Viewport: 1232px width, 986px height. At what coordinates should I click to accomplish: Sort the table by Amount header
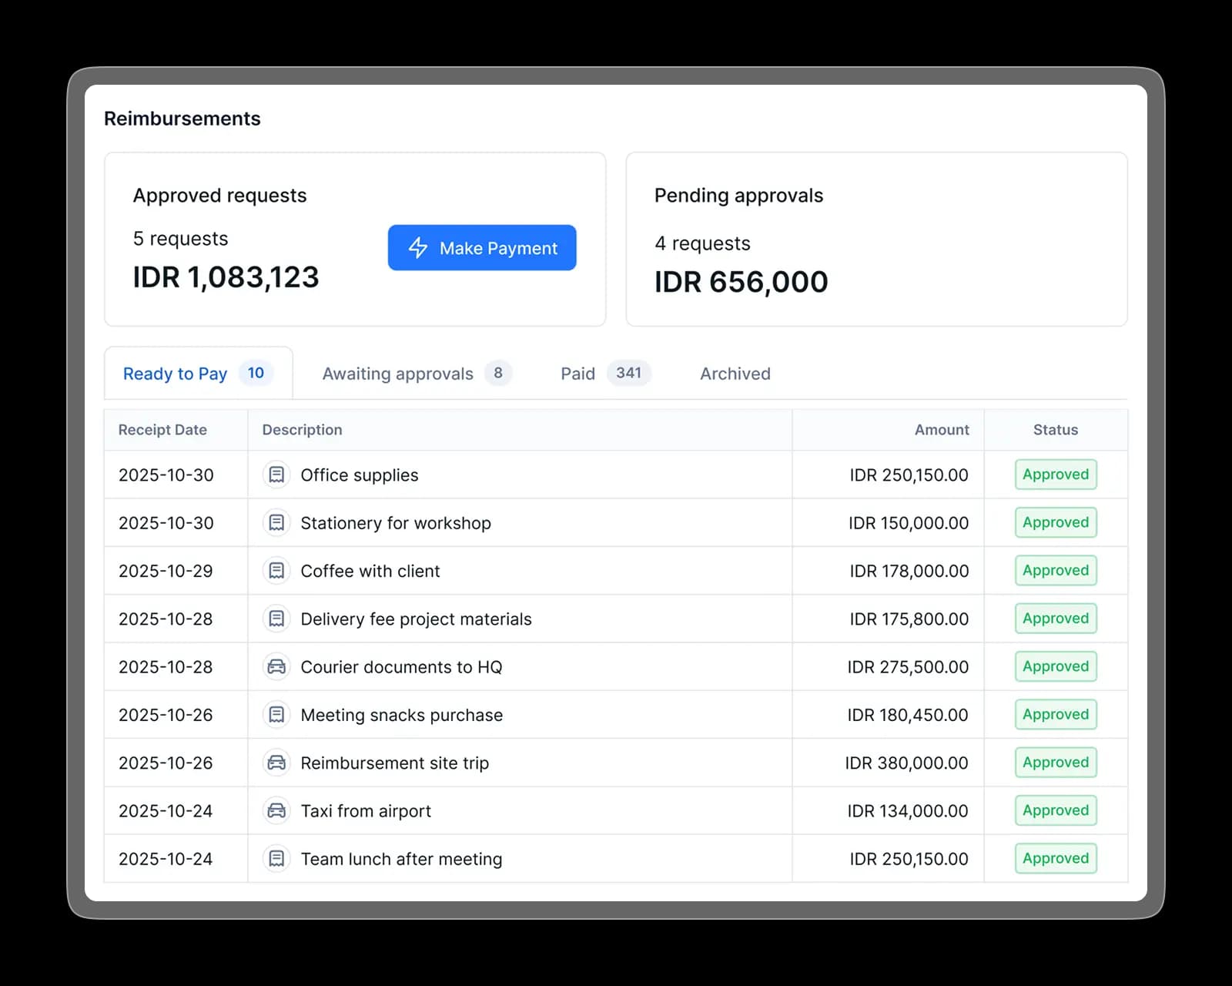pyautogui.click(x=942, y=430)
